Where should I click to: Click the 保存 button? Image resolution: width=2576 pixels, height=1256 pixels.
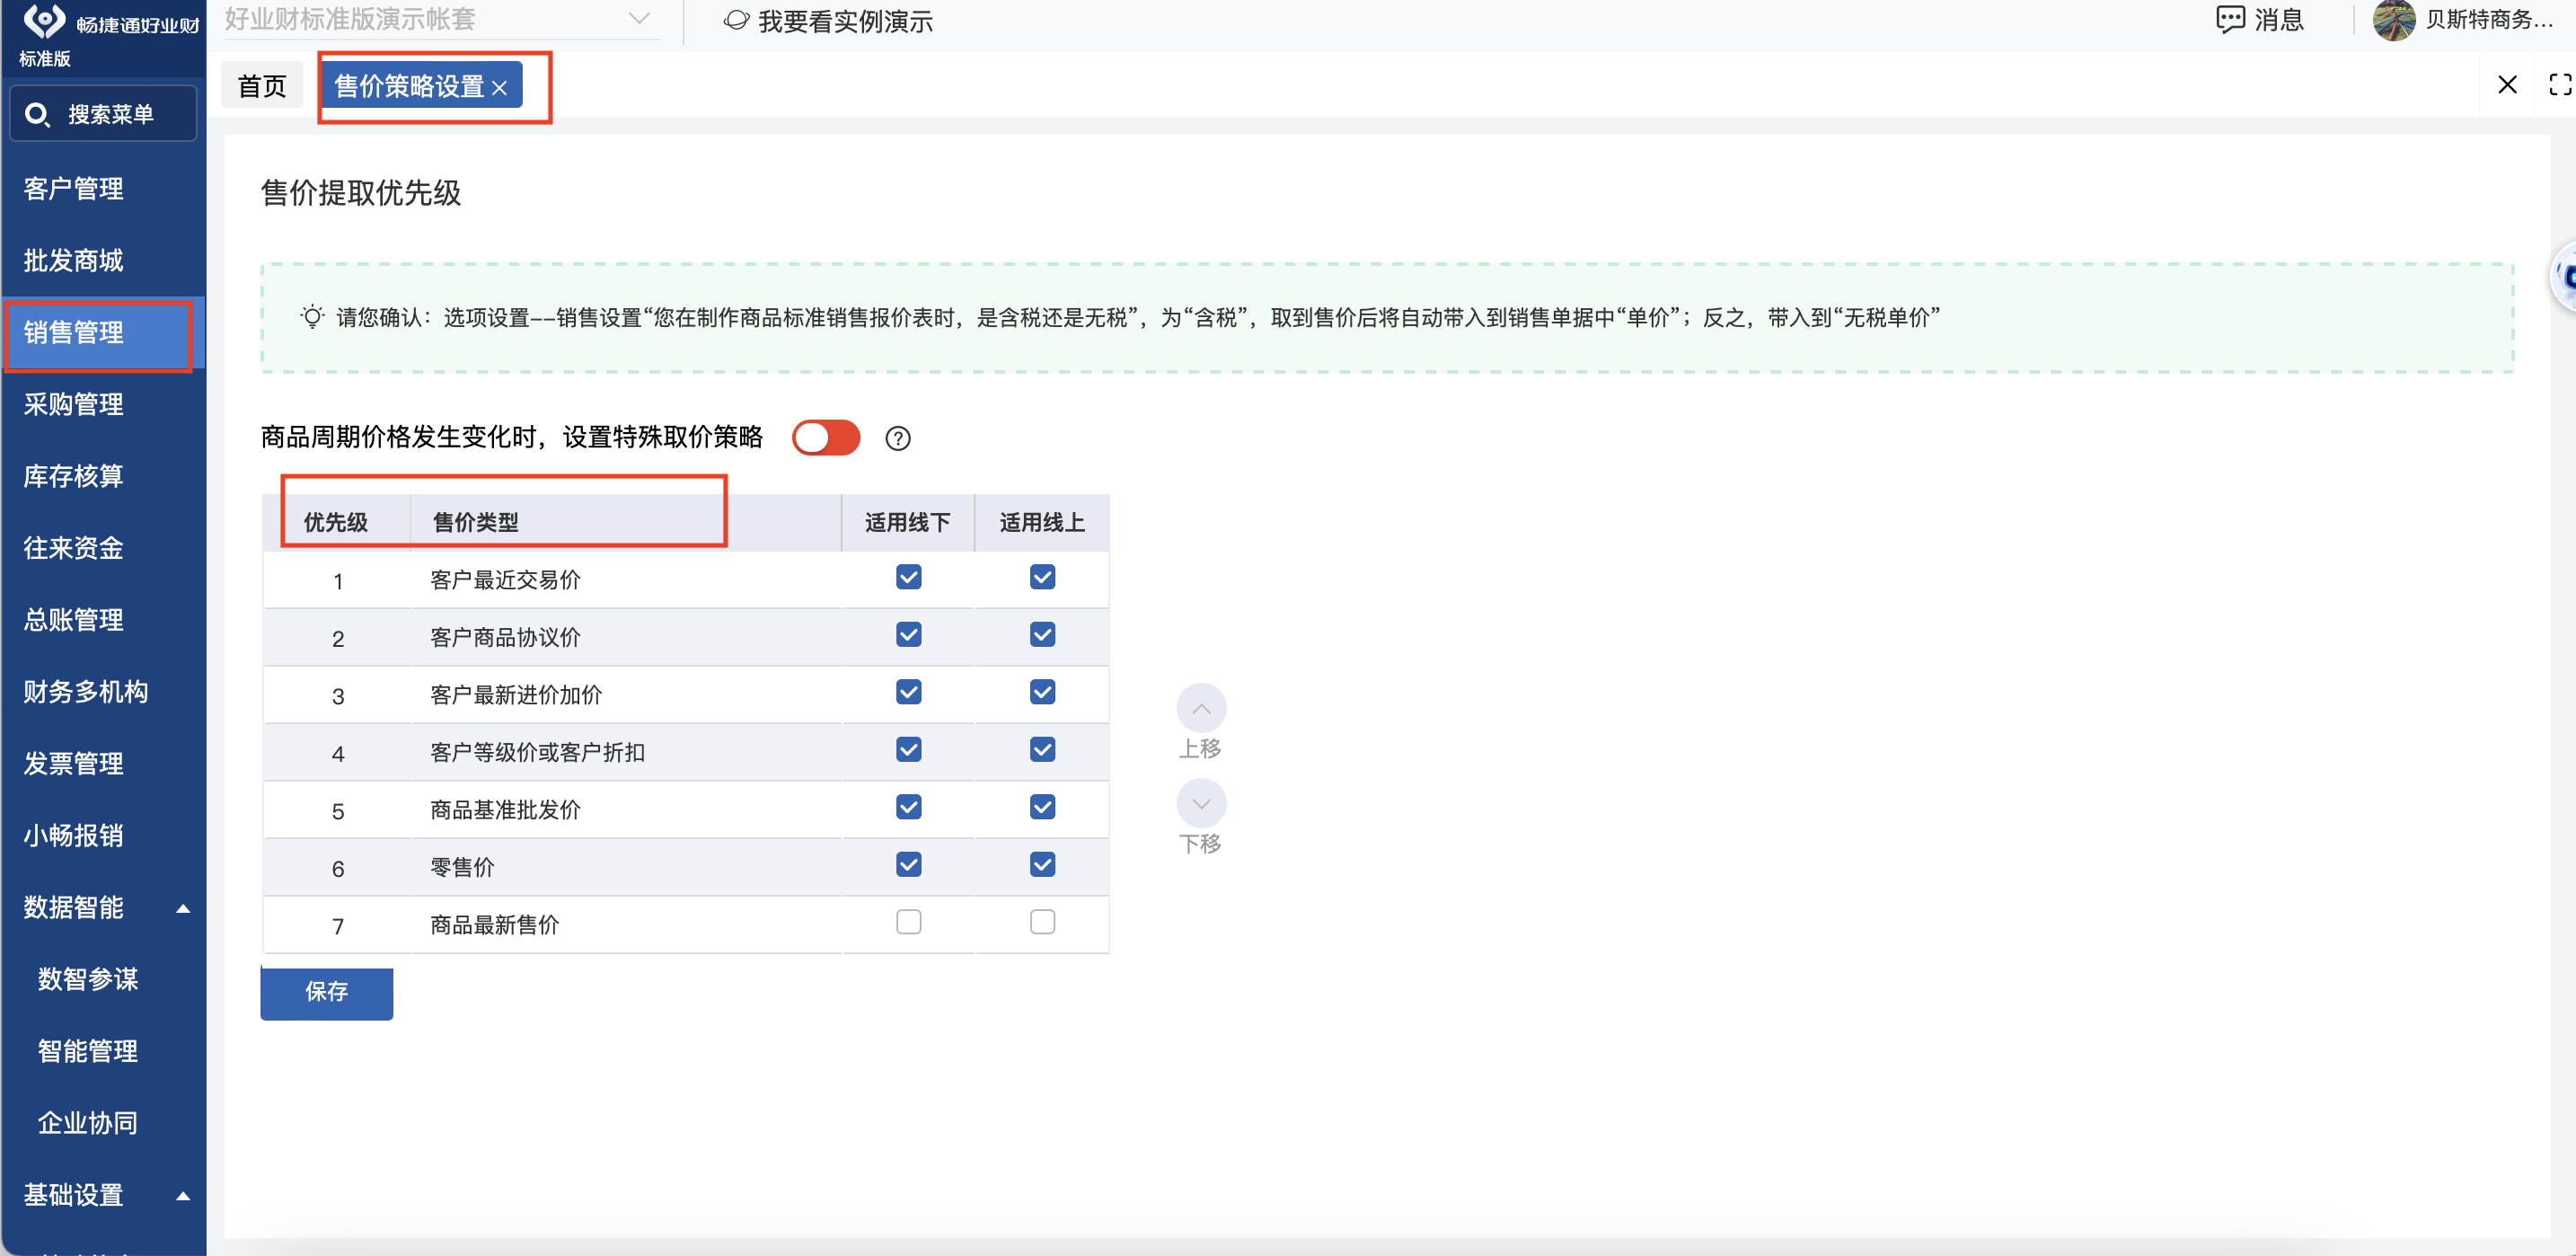tap(326, 991)
